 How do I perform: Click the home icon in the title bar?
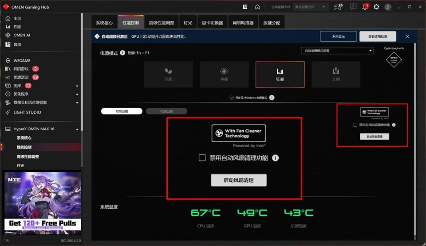(257, 7)
